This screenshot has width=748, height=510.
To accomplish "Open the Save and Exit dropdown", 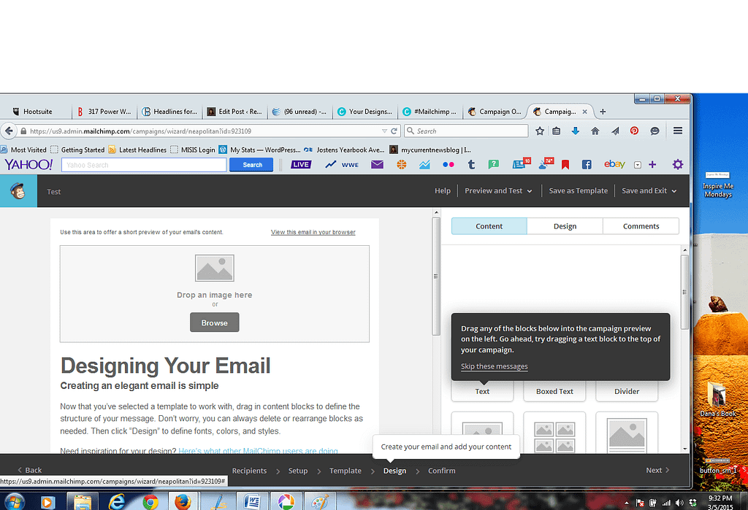I will [649, 190].
